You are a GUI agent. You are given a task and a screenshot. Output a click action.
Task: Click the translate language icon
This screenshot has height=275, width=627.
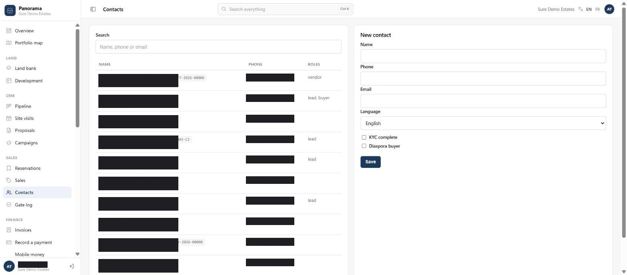[x=581, y=9]
